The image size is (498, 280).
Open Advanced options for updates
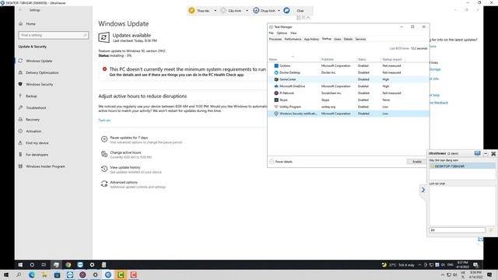[x=124, y=182]
